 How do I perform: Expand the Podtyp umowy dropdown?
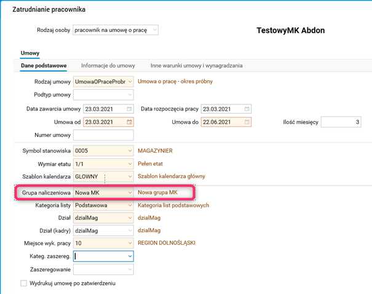130,95
